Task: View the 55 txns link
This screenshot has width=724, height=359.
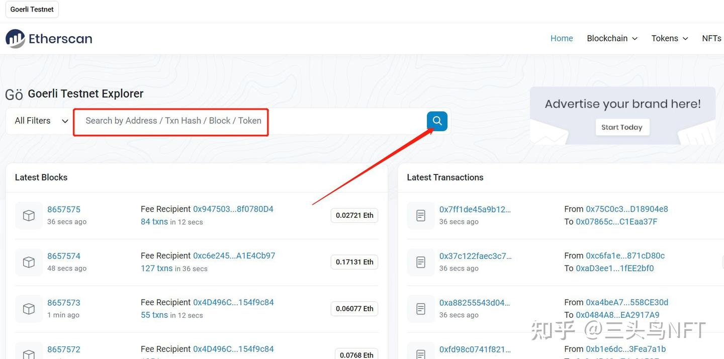Action: click(154, 315)
